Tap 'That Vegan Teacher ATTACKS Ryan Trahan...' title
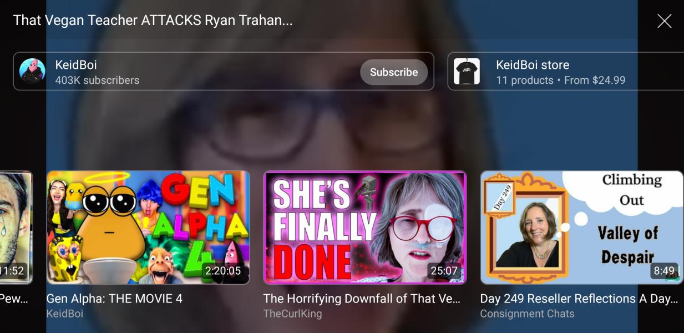The height and width of the screenshot is (333, 684). coord(153,21)
